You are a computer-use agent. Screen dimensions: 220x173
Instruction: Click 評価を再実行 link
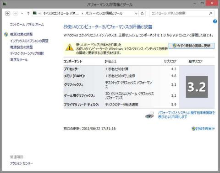205,129
